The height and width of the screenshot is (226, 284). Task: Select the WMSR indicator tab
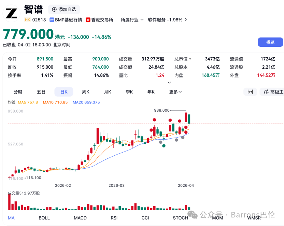pyautogui.click(x=254, y=218)
